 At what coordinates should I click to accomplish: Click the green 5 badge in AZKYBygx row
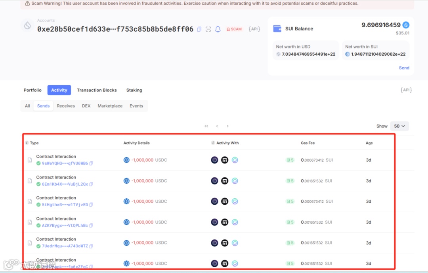(290, 222)
